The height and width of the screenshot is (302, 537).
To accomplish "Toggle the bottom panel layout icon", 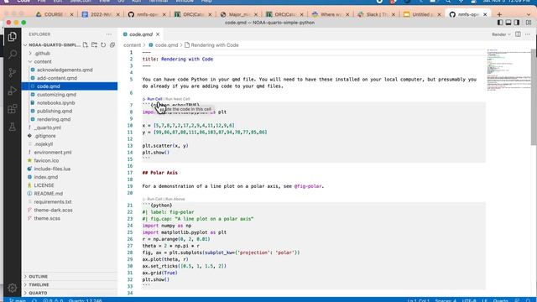I will [x=508, y=23].
